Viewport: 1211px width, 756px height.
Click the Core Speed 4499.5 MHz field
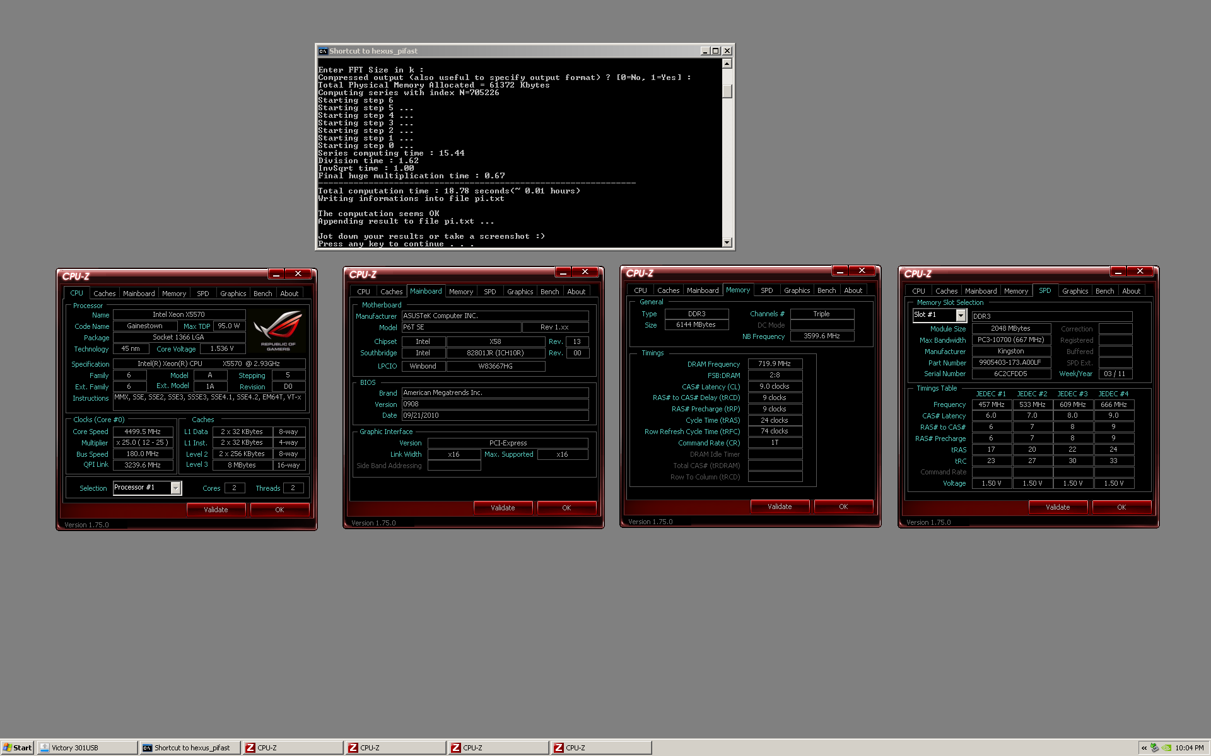(x=143, y=432)
